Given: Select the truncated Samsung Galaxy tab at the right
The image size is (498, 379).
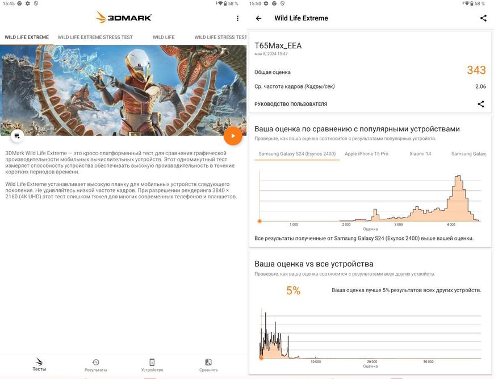Looking at the screenshot, I should pos(468,154).
